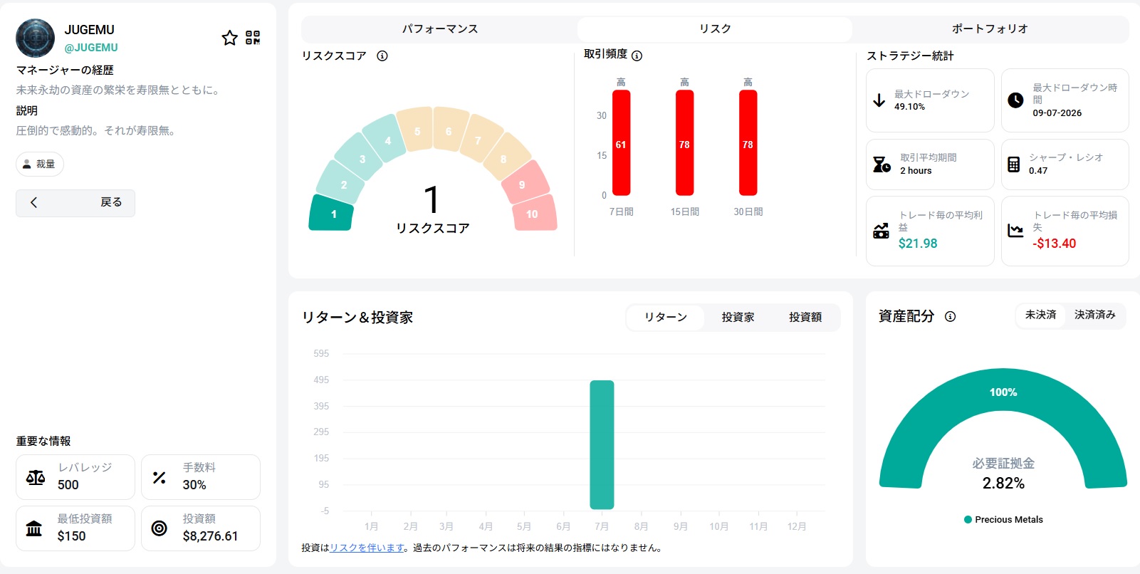Screen dimensions: 1140x574
Task: Click the $8,276.61 investment amount
Action: (210, 536)
